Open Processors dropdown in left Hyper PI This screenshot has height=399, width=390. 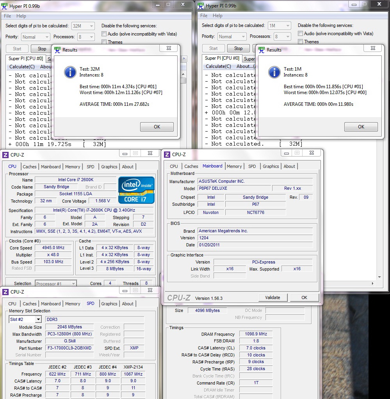coord(86,37)
